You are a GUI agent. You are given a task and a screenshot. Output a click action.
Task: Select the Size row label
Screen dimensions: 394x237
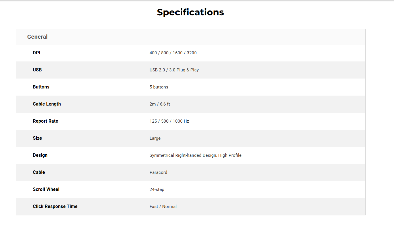pyautogui.click(x=37, y=138)
